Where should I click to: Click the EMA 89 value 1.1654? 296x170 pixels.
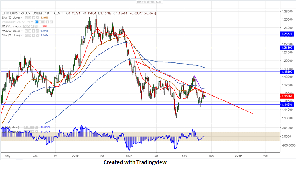click(45, 35)
